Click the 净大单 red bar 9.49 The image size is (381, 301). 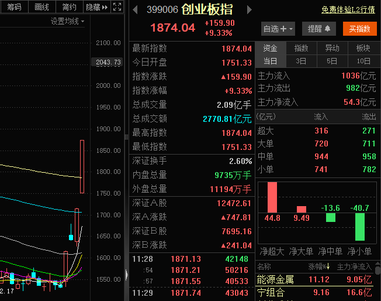(x=302, y=210)
